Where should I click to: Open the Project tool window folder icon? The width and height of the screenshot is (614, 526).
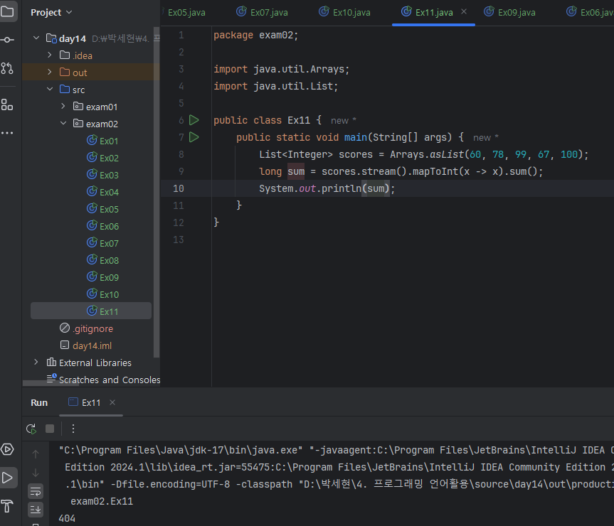[7, 11]
